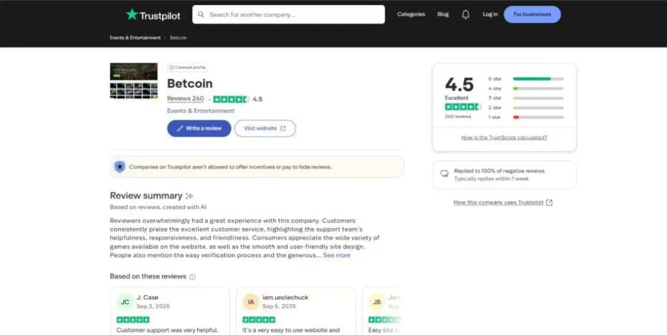Viewport: 667px width, 335px height.
Task: Filter reviews by 5-star bar
Action: [x=538, y=79]
